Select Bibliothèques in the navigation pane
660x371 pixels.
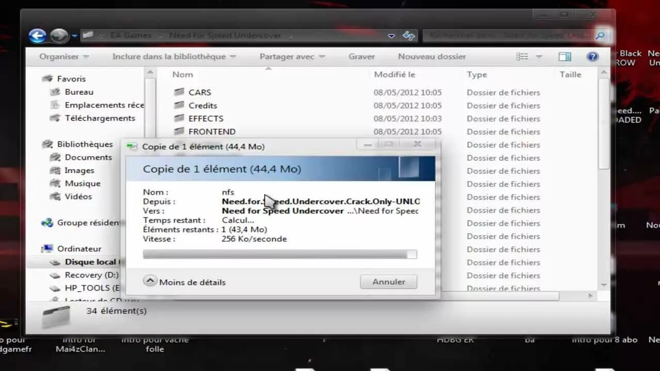tap(85, 144)
